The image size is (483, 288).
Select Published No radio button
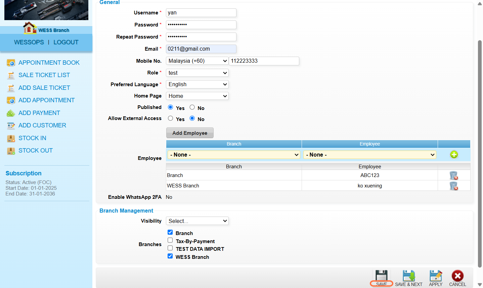coord(192,107)
